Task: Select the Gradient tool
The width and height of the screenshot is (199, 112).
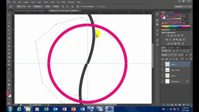Action: pyautogui.click(x=9, y=57)
